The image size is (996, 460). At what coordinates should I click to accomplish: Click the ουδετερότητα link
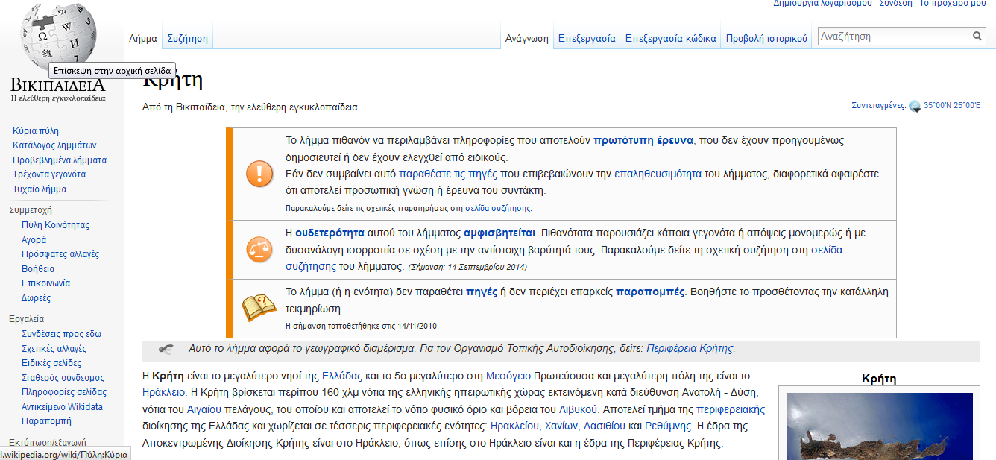point(330,233)
